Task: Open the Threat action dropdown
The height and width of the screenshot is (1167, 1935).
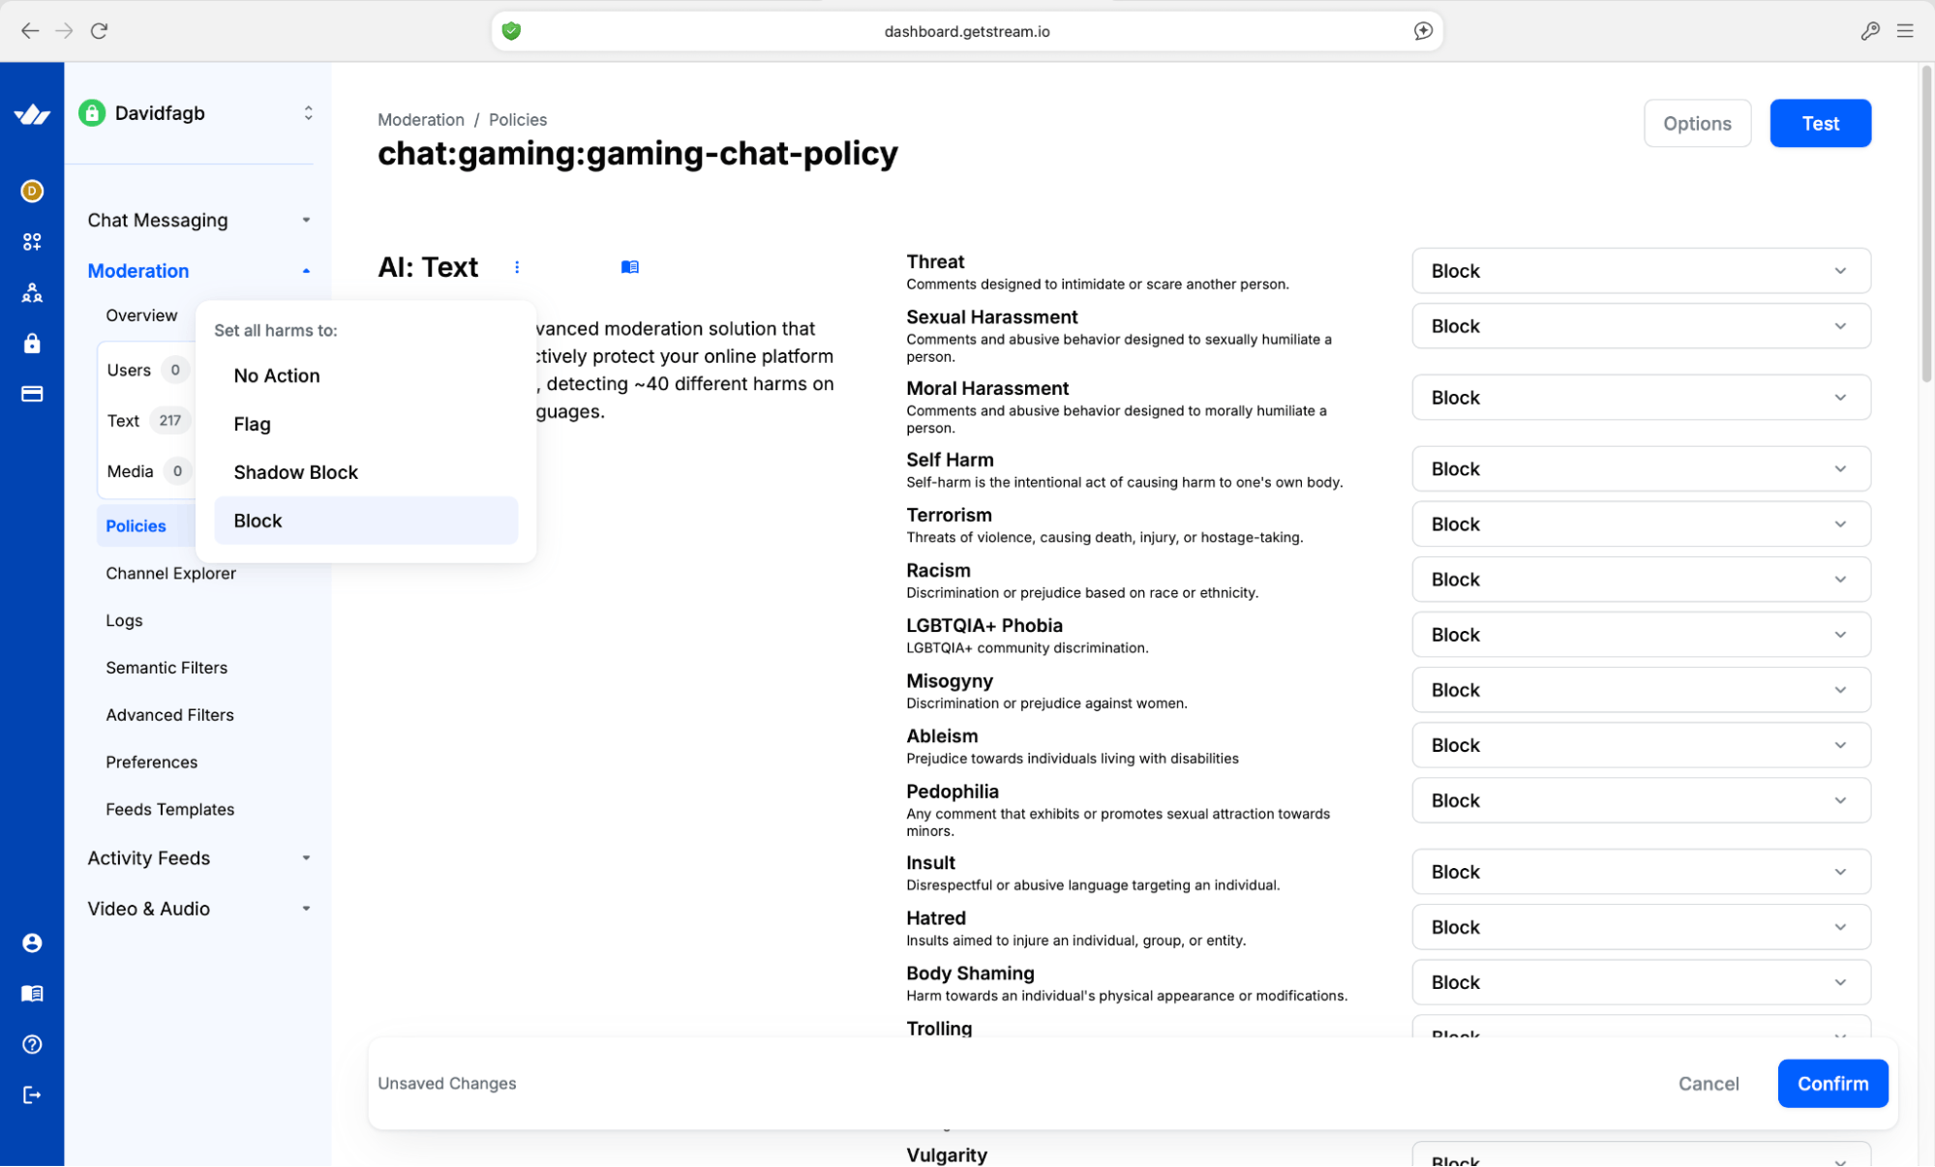Action: coord(1640,271)
